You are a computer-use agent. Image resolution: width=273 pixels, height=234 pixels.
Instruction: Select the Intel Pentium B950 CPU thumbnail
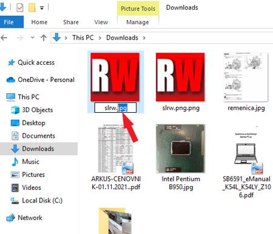[x=180, y=149]
